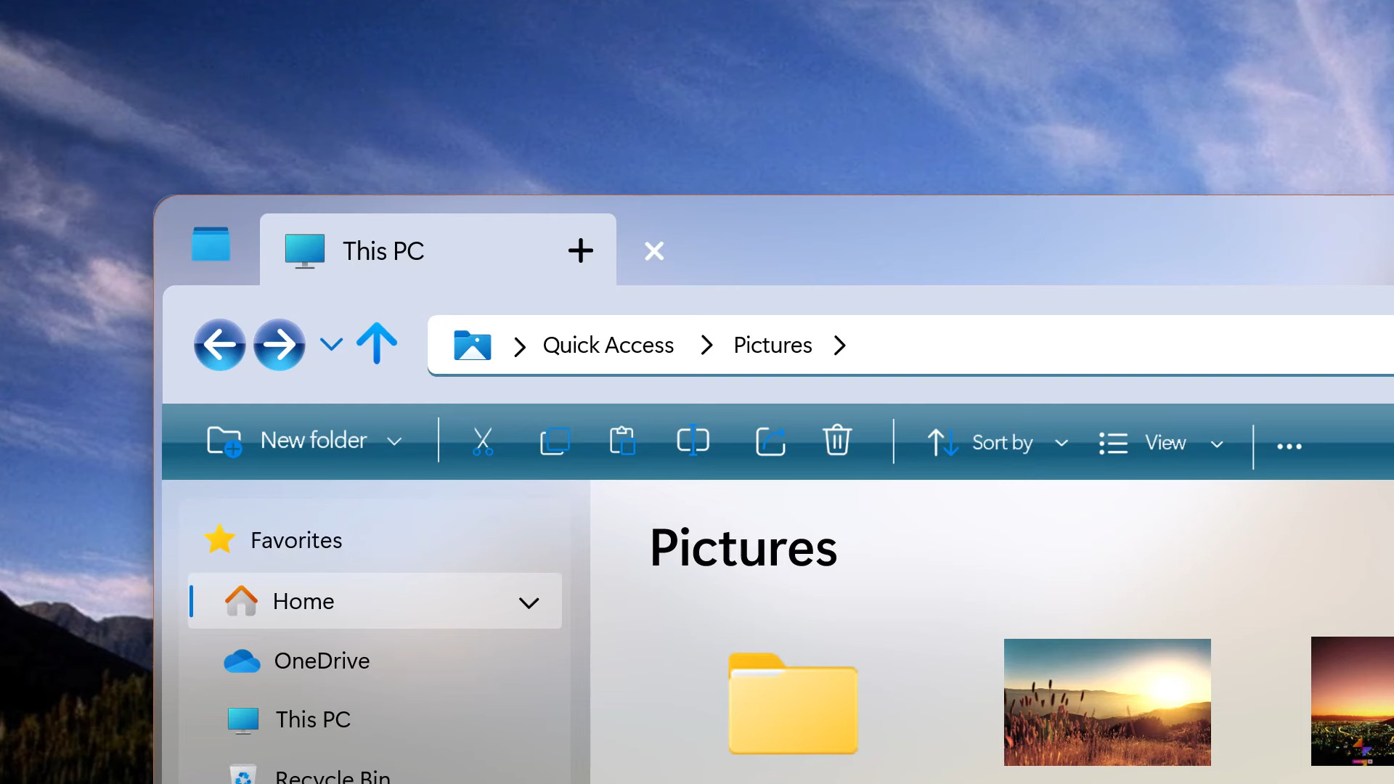1394x784 pixels.
Task: Click the Cut scissors icon
Action: point(483,441)
